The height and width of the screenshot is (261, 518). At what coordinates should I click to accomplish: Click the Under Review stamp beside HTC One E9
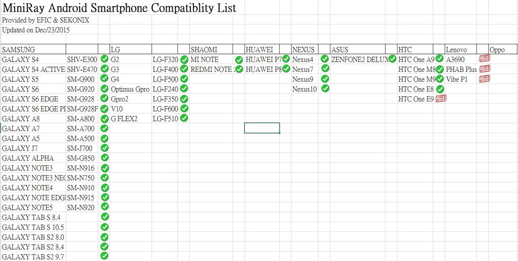(x=441, y=98)
